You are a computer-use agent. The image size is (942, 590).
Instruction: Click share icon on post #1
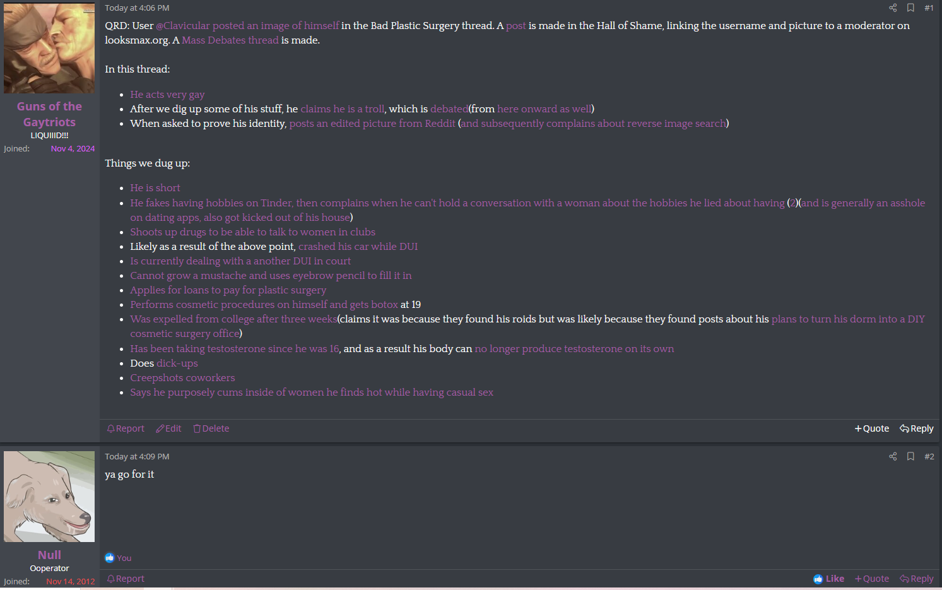893,8
